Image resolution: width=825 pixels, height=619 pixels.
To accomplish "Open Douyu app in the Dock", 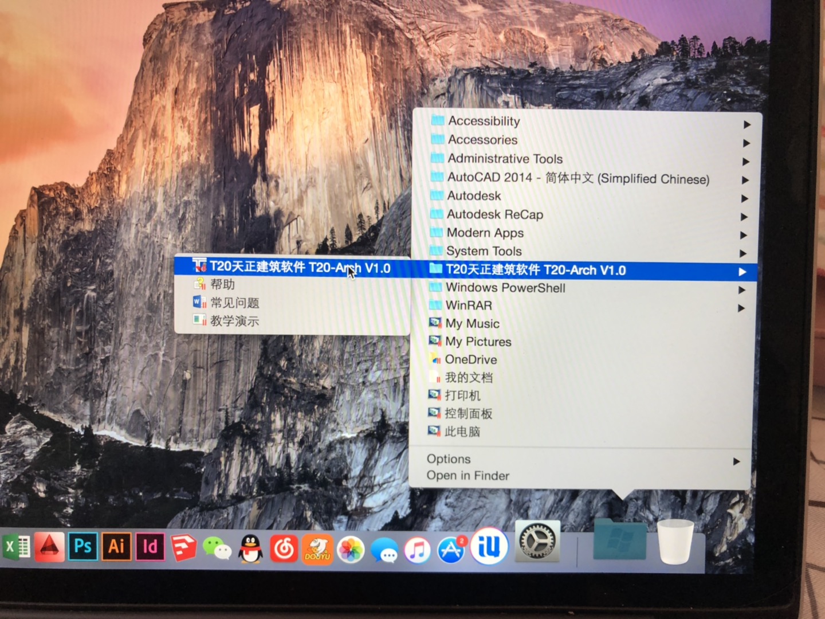I will [317, 550].
